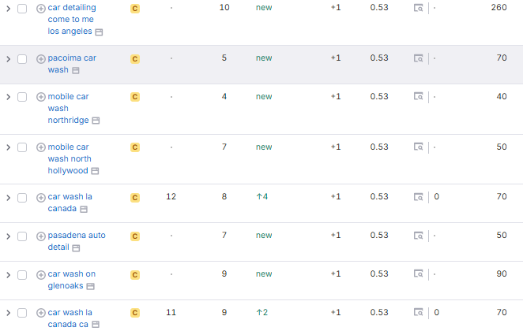Viewport: 523px width, 331px height.
Task: Click the pasadena auto detail keyword link
Action: 77,236
